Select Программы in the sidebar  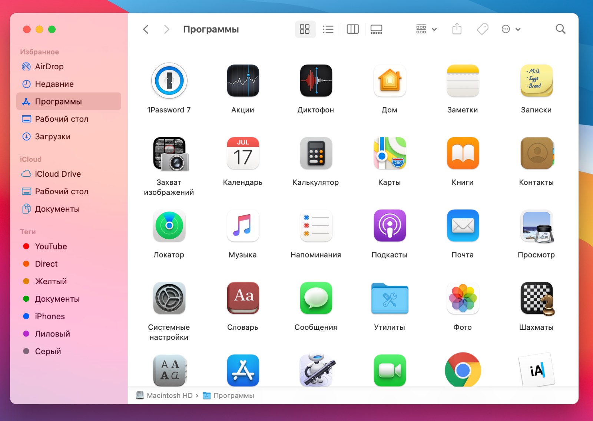point(69,102)
